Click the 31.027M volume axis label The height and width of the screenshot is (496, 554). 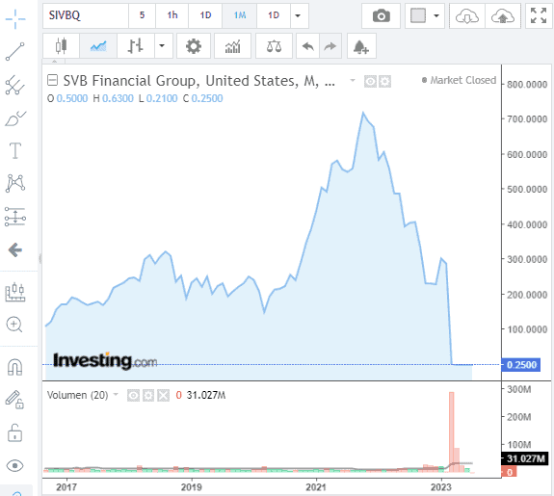tap(525, 458)
